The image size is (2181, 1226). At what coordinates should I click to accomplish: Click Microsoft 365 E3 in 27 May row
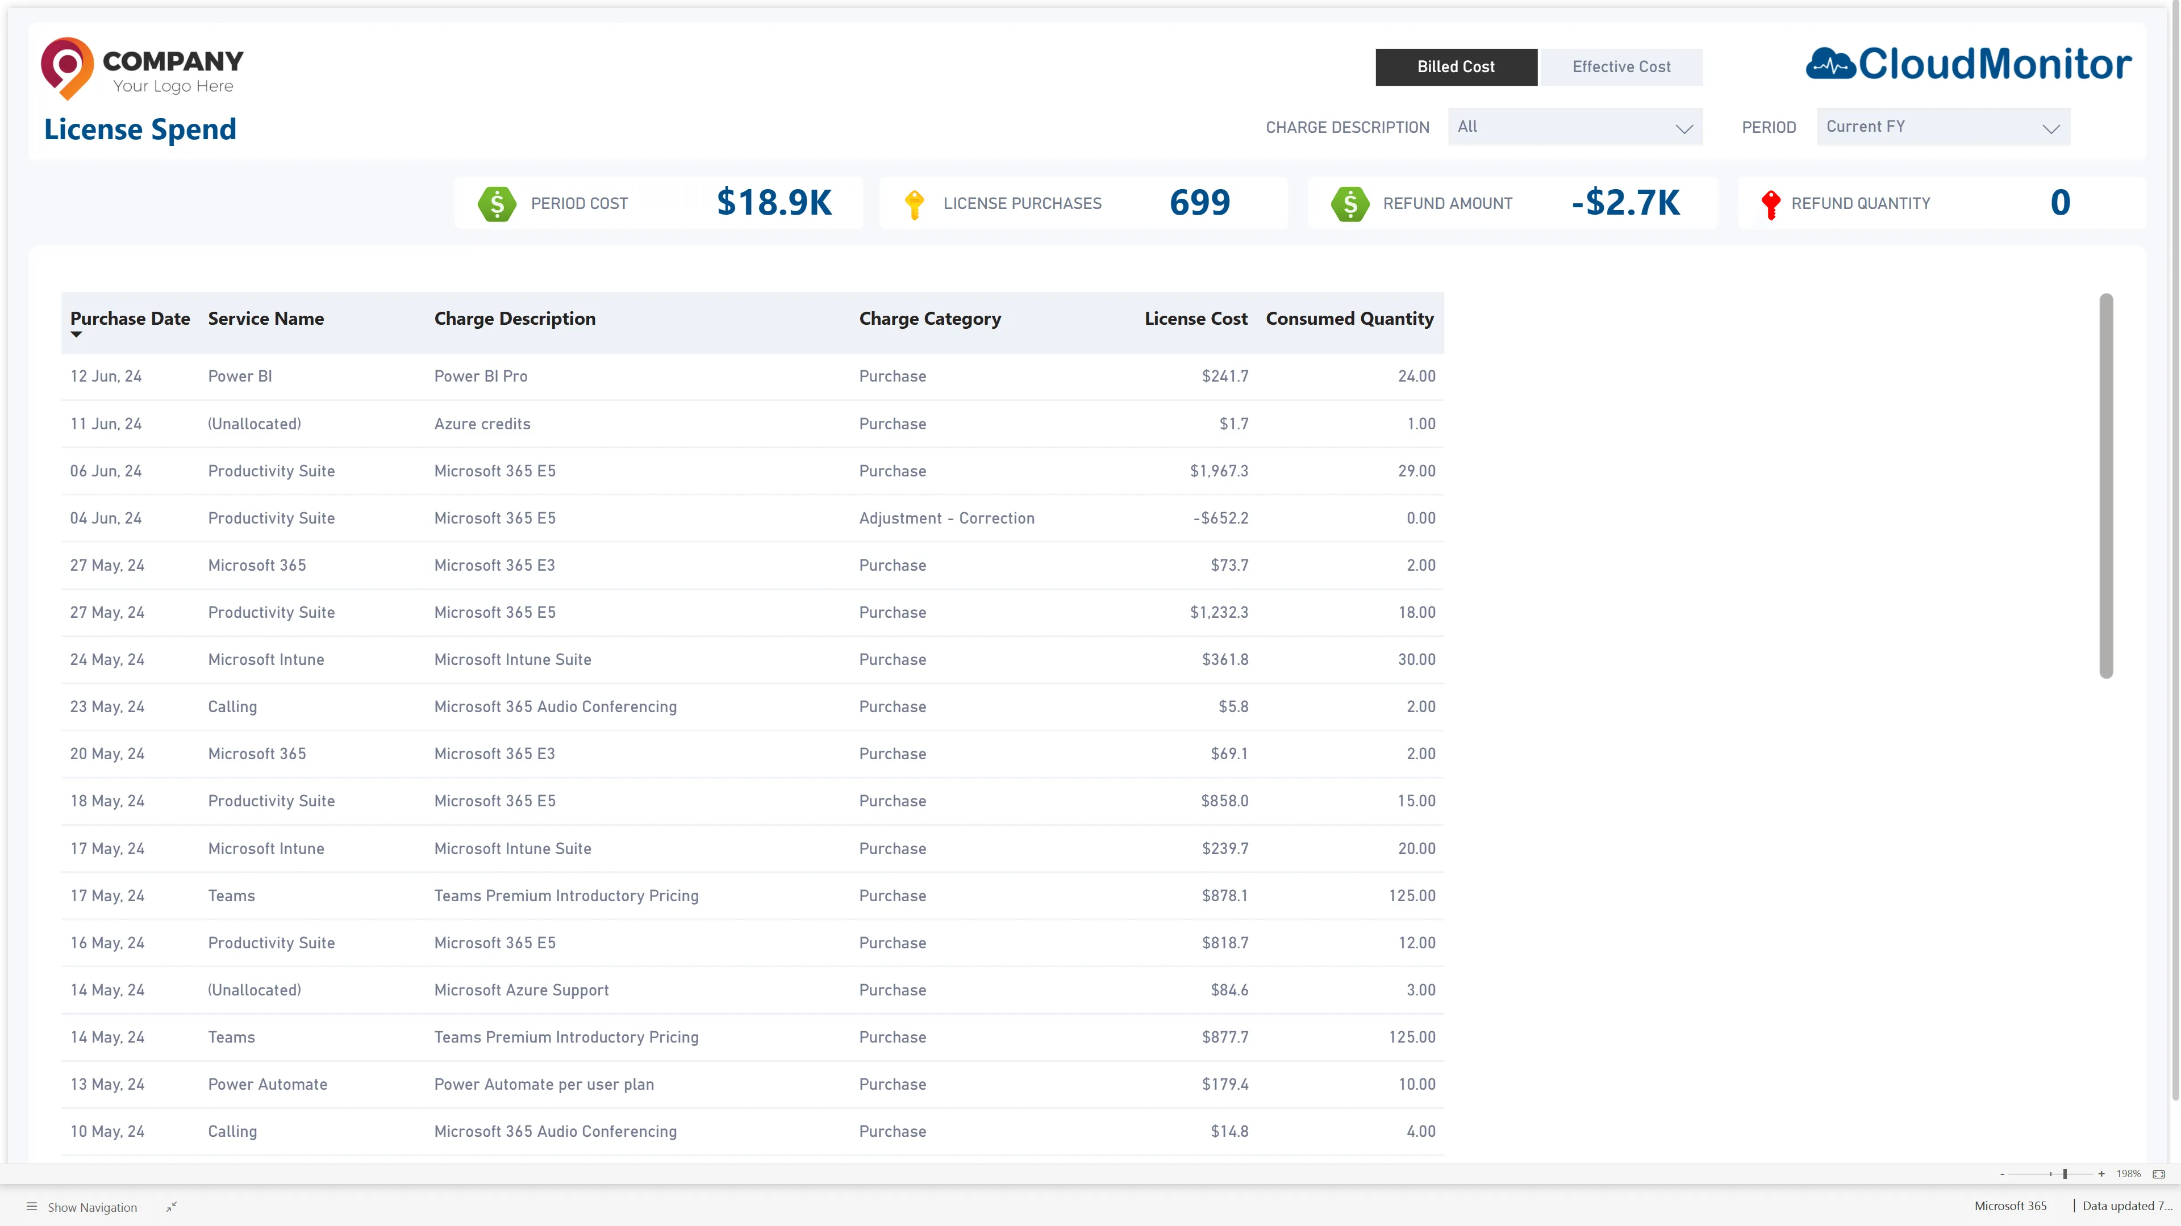coord(494,565)
